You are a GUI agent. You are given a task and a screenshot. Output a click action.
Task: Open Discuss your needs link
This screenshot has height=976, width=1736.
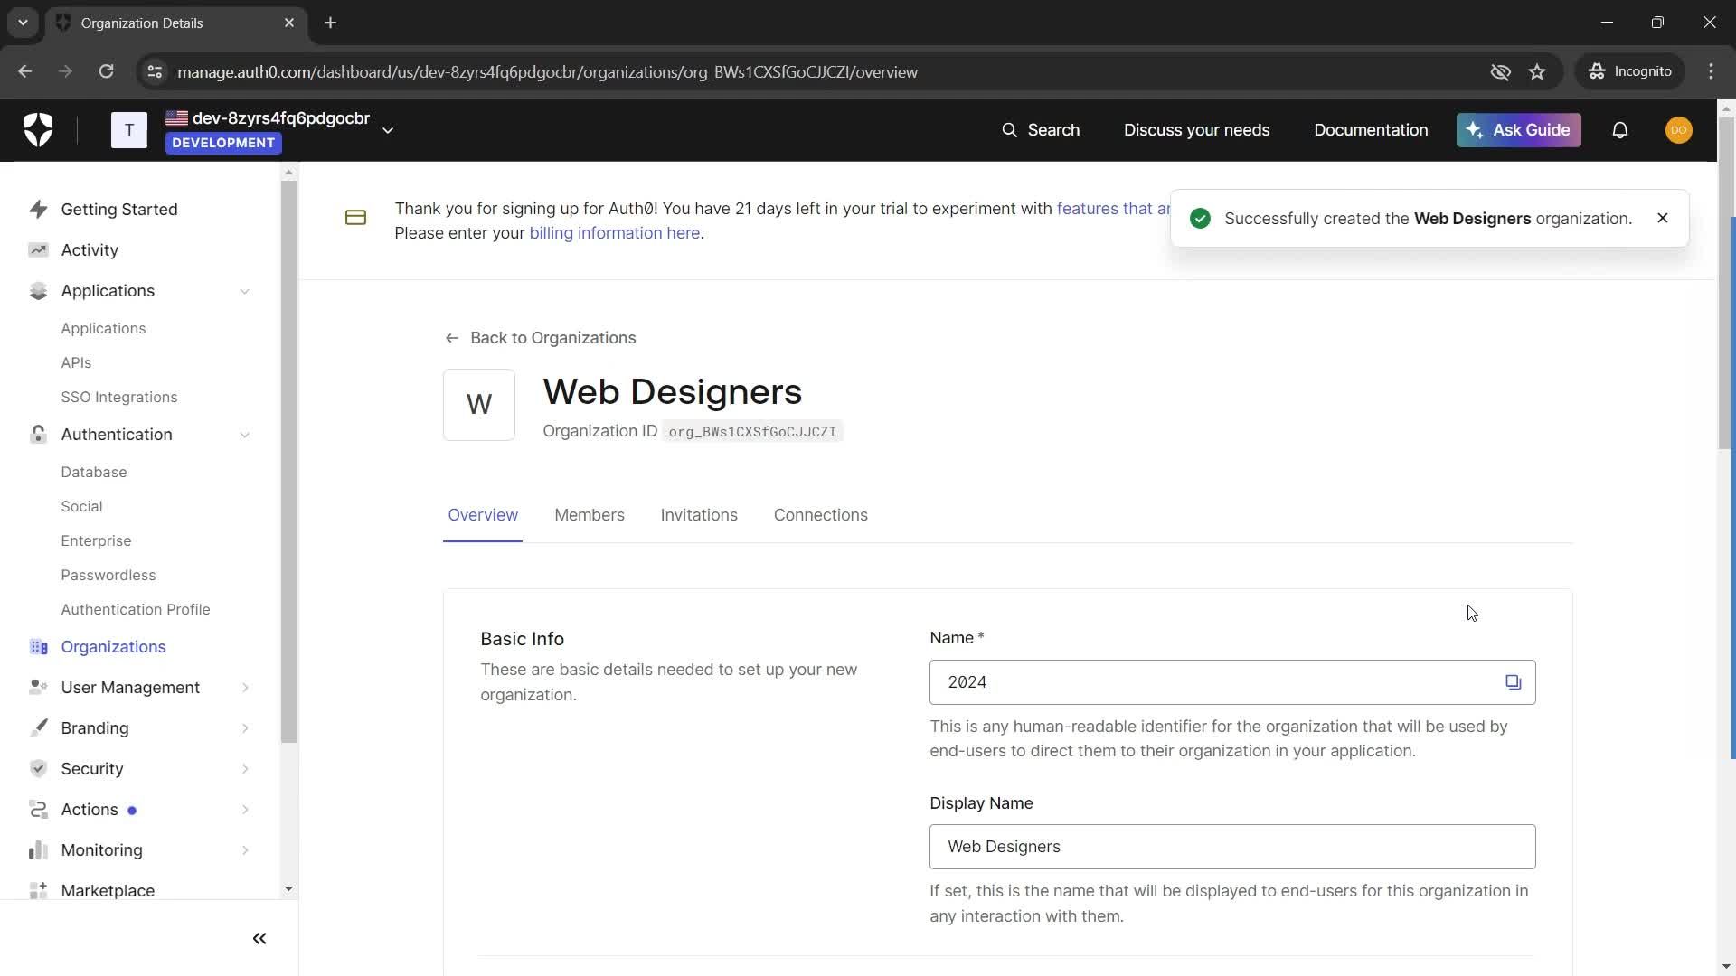pos(1196,130)
